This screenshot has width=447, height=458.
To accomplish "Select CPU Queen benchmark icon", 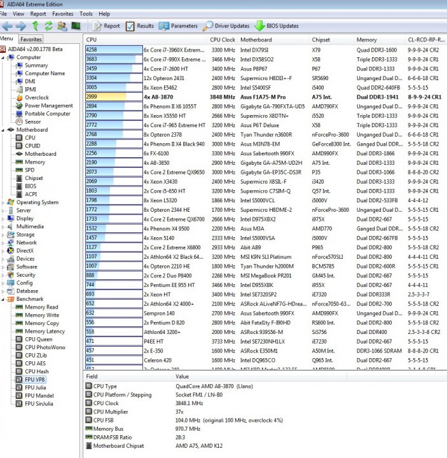I will (19, 339).
